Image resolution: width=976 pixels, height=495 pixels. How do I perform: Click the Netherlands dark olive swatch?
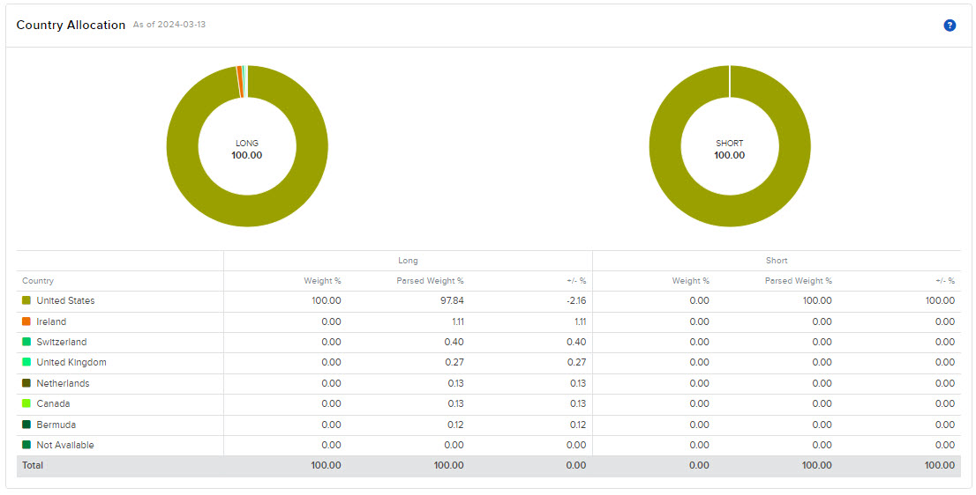click(26, 383)
